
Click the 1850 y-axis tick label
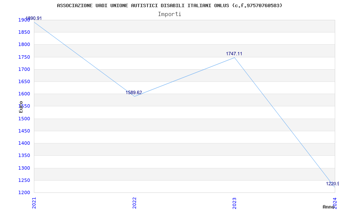pos(24,32)
